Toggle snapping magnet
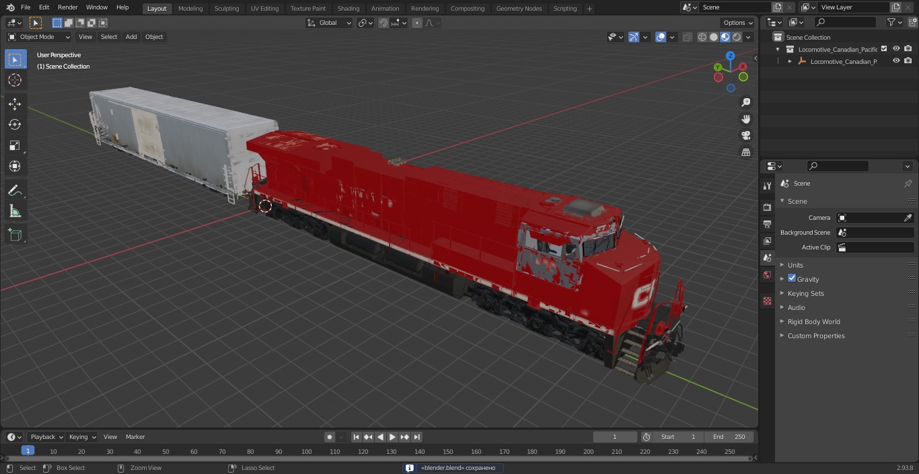The image size is (919, 474). [x=383, y=23]
